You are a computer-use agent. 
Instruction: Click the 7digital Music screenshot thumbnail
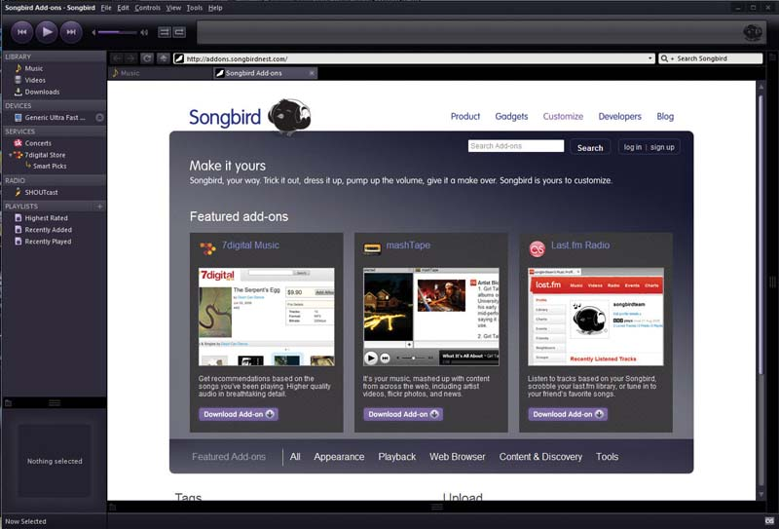pos(266,317)
